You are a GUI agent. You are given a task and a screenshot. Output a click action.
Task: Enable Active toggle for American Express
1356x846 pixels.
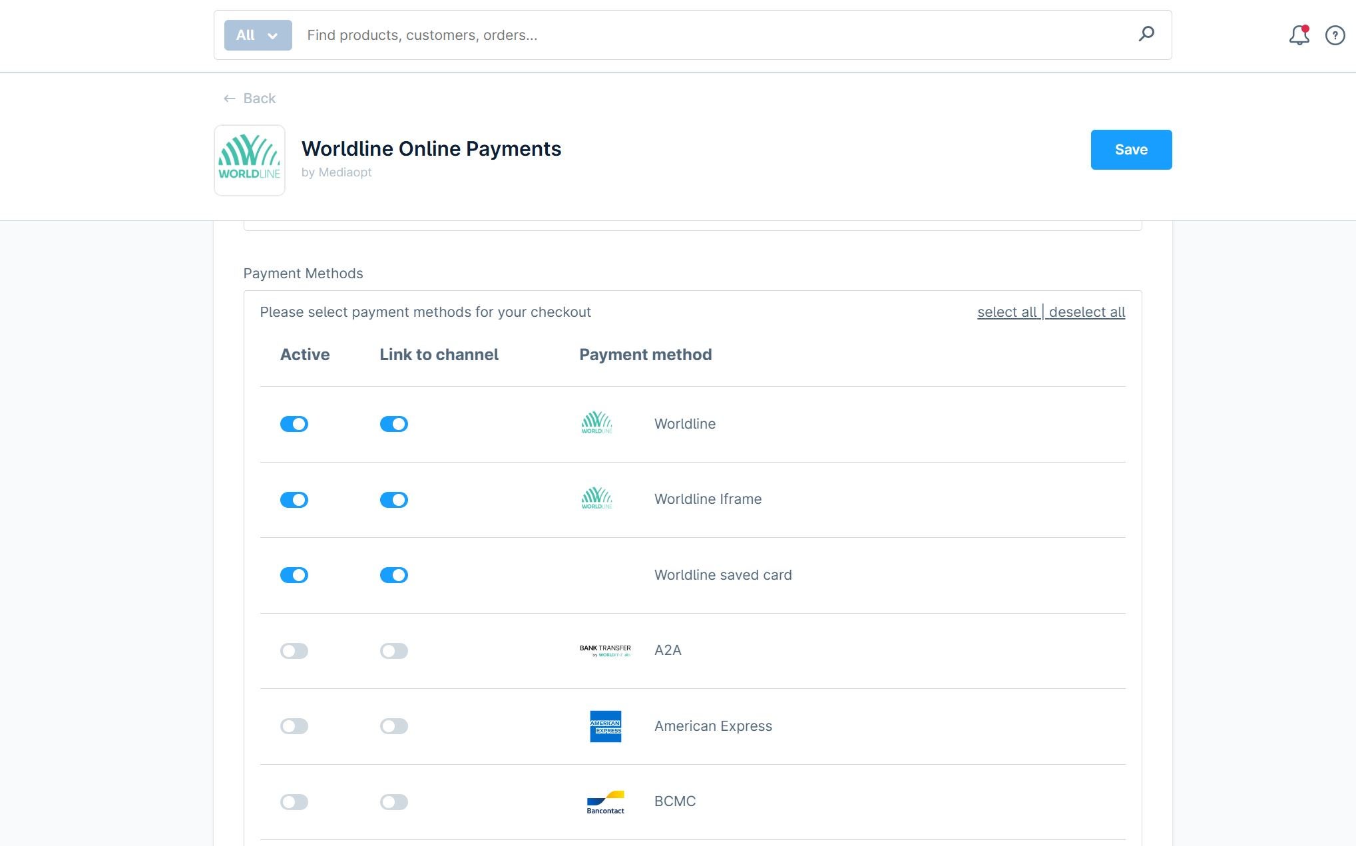point(294,726)
